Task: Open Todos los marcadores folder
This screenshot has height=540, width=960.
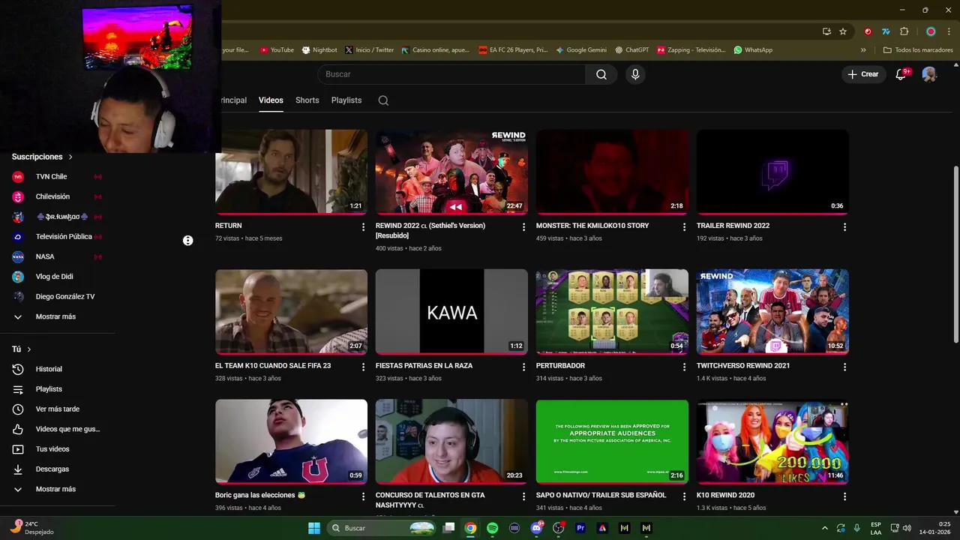Action: pyautogui.click(x=918, y=50)
